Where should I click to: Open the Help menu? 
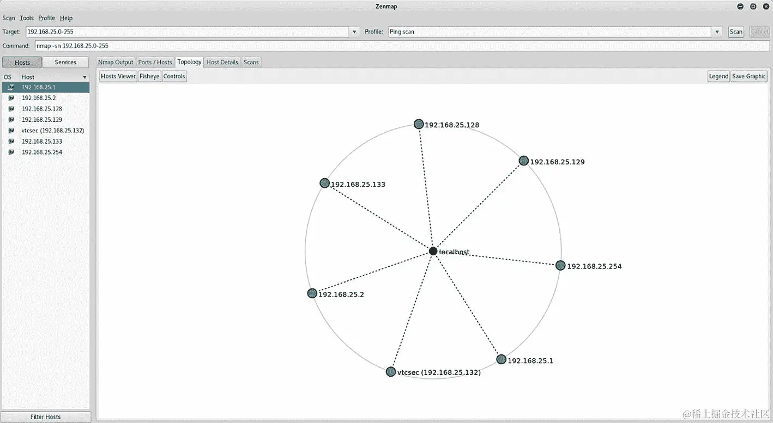point(66,18)
